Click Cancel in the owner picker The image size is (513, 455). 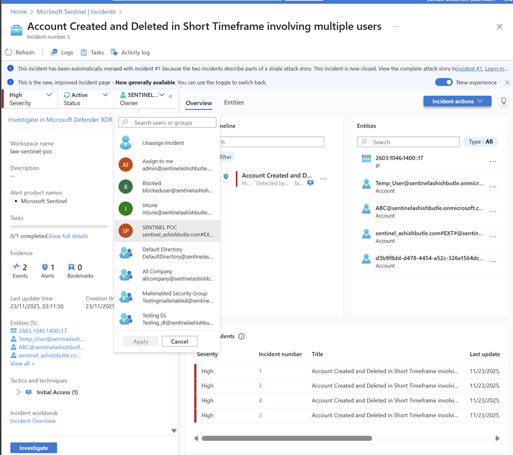[180, 341]
